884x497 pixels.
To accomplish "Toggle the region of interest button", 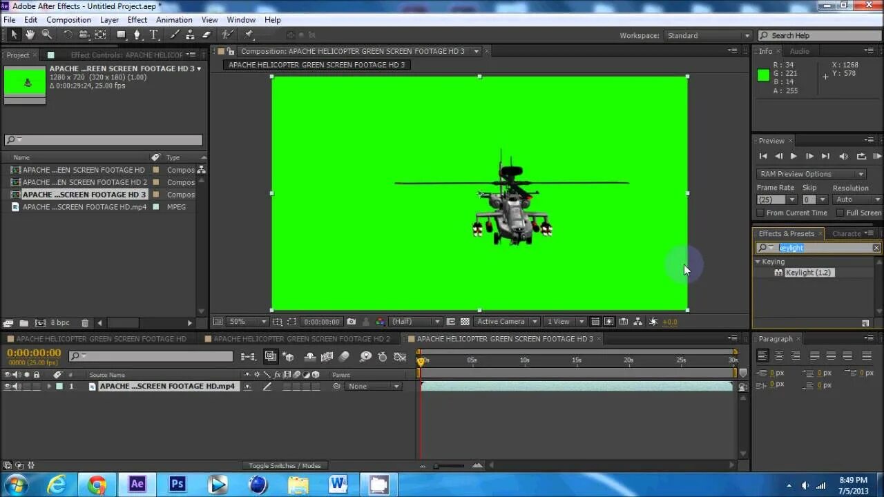I will (451, 322).
